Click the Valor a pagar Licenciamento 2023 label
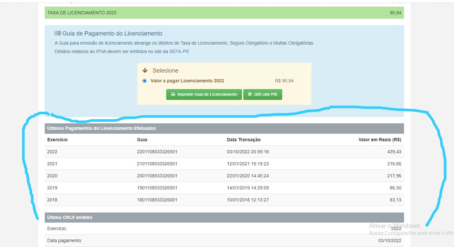The width and height of the screenshot is (454, 247). coord(187,81)
